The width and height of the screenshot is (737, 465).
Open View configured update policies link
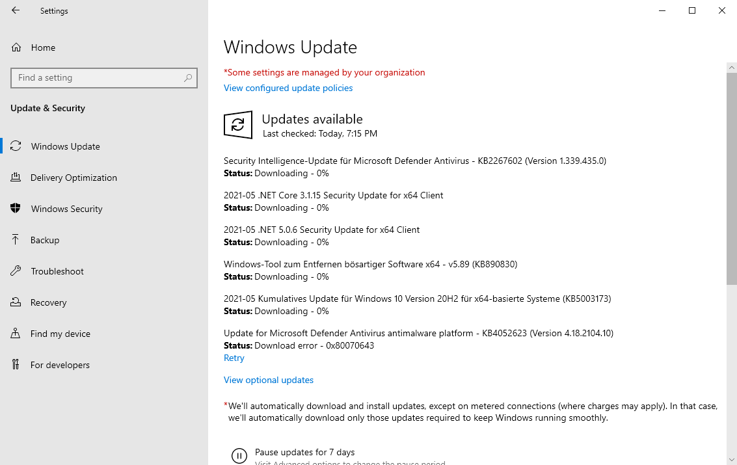288,88
